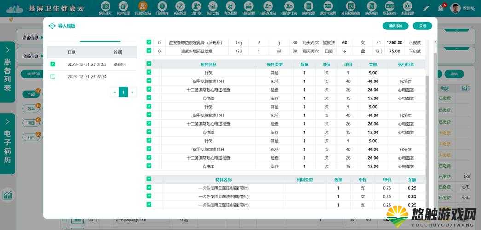
Task: Expand the 患者列表 side panel
Action: pyautogui.click(x=7, y=72)
